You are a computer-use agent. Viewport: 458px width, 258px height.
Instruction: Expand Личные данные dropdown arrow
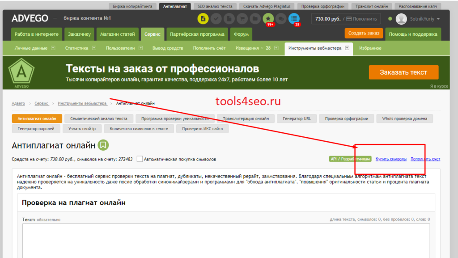(x=53, y=48)
